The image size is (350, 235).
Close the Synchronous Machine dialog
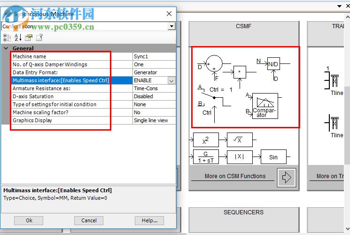point(169,14)
